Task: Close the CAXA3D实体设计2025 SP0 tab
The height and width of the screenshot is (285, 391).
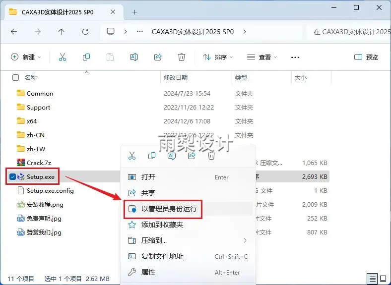Action: pos(113,12)
